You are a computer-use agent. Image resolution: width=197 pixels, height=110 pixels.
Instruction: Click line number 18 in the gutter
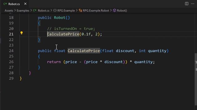tap(11, 18)
